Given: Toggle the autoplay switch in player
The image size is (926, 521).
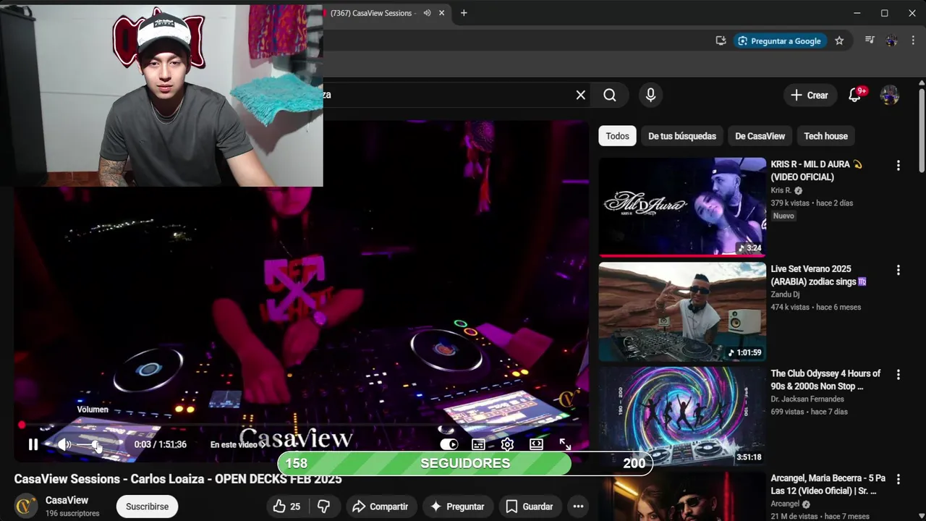Looking at the screenshot, I should 449,445.
